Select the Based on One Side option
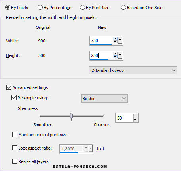Viewport: 181px width, 171px height. coord(142,8)
